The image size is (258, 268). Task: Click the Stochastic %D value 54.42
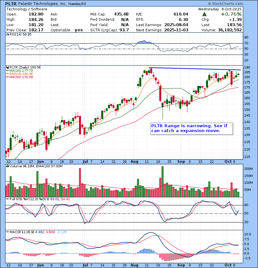click(65, 199)
